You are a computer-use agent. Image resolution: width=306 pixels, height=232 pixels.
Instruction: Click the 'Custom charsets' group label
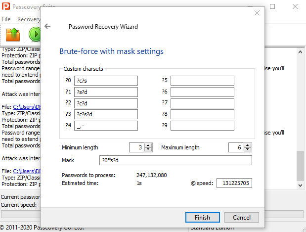83,69
